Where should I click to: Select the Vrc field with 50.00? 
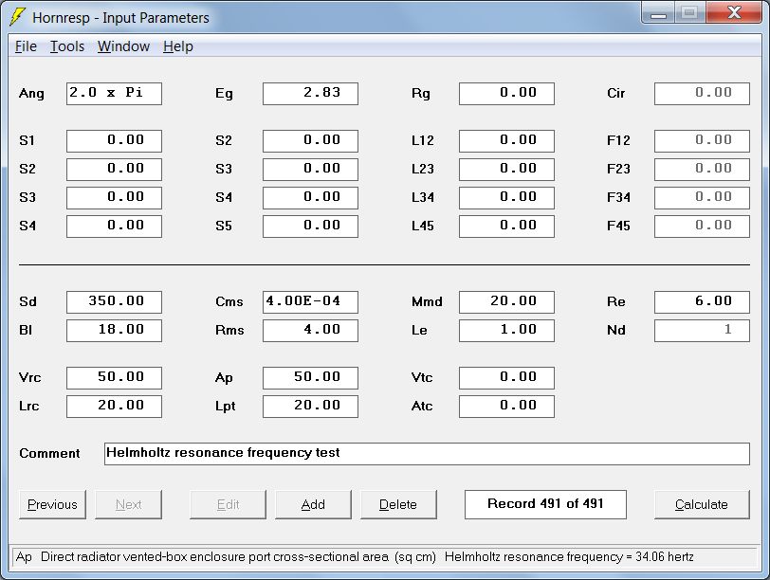tap(114, 378)
